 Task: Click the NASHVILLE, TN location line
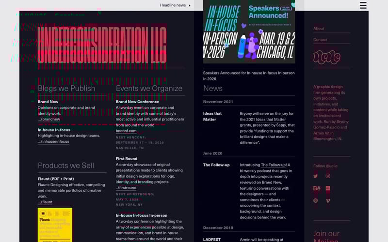(129, 148)
